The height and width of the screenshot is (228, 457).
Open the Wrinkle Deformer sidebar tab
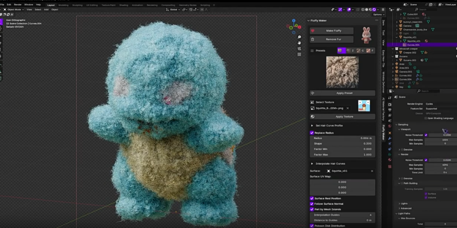pos(383,82)
